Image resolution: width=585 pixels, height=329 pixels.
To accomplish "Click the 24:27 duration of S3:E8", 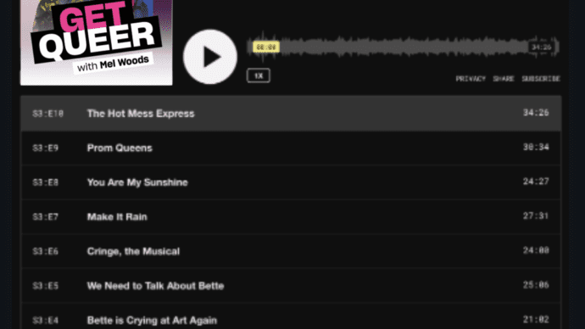I will click(536, 181).
